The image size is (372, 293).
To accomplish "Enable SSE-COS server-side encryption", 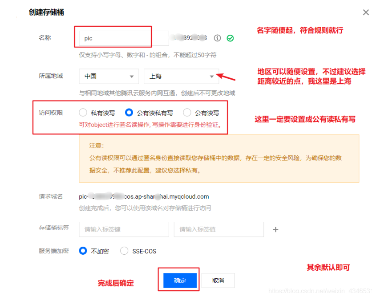I will (x=124, y=251).
